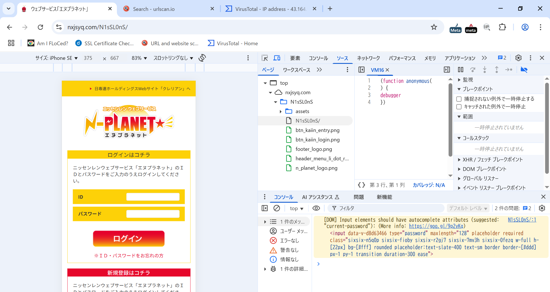Switch to the Elements panel tab
Viewport: 550px width, 292px height.
coord(295,58)
